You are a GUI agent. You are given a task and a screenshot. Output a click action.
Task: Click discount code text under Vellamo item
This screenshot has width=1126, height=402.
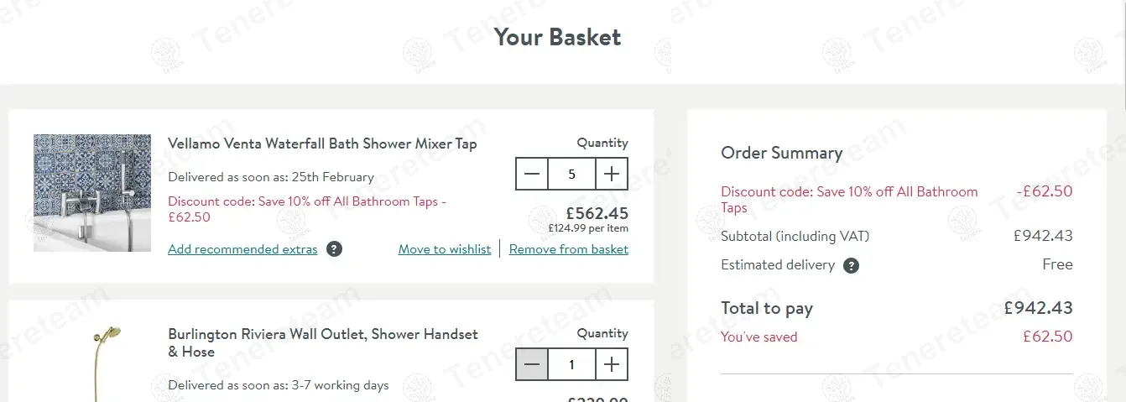click(306, 209)
